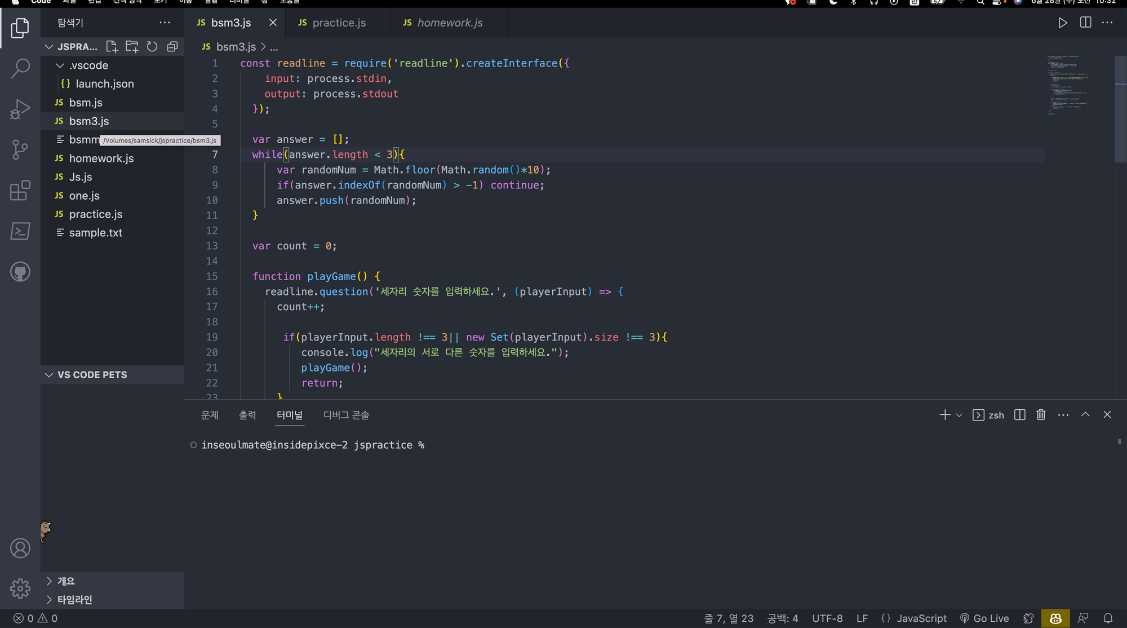Open the Extensions view
The height and width of the screenshot is (628, 1127).
click(x=20, y=191)
